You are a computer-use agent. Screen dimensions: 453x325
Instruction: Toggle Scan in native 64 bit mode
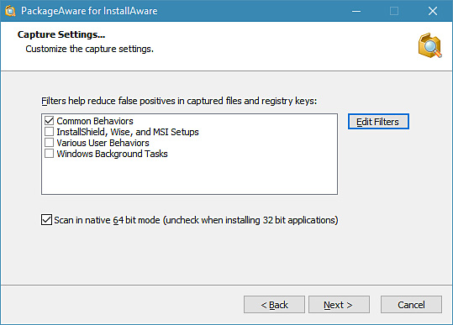(x=46, y=220)
